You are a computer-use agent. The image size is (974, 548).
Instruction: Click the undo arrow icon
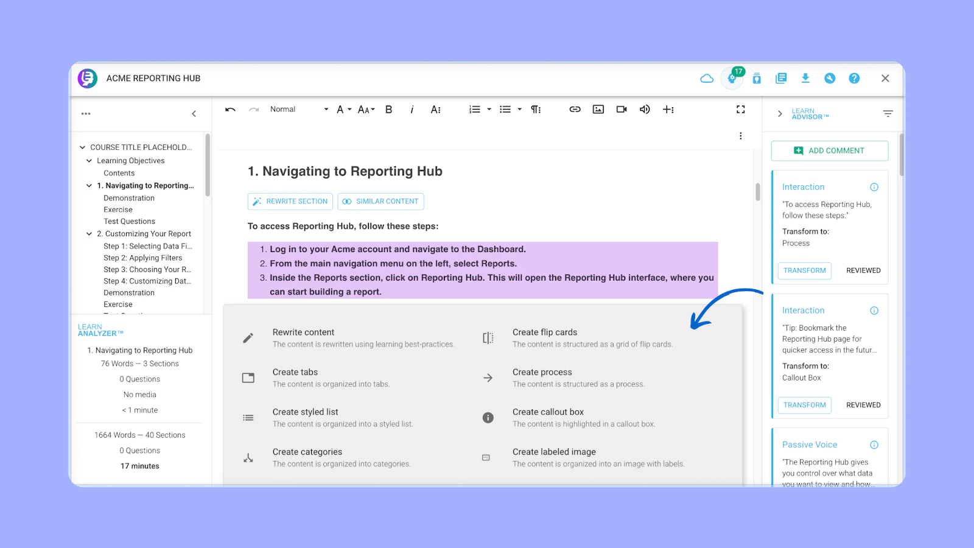[x=230, y=110]
